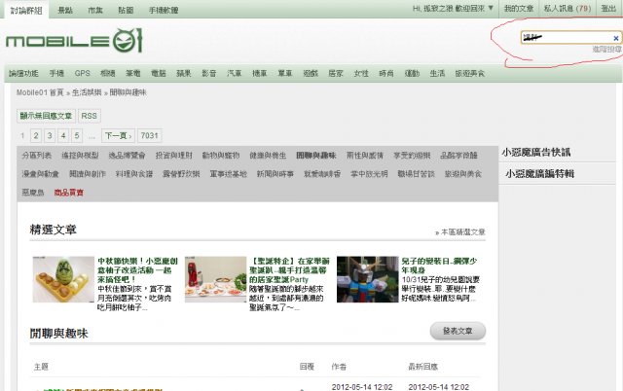Jump to last page 7031
623x391 pixels.
(x=149, y=136)
